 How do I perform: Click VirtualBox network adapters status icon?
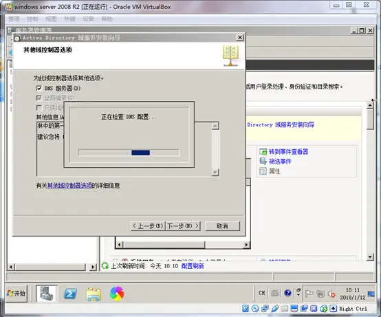265,309
